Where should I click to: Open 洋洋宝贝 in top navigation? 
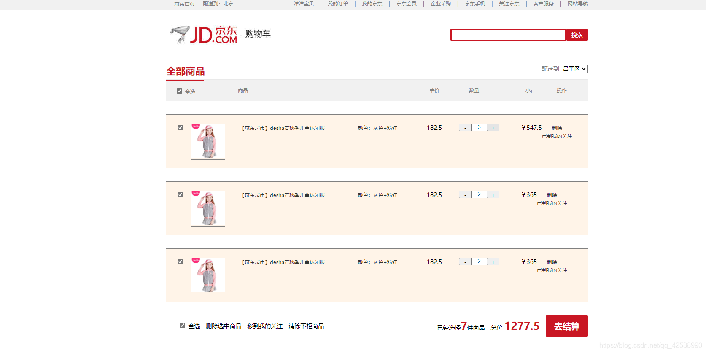coord(304,4)
